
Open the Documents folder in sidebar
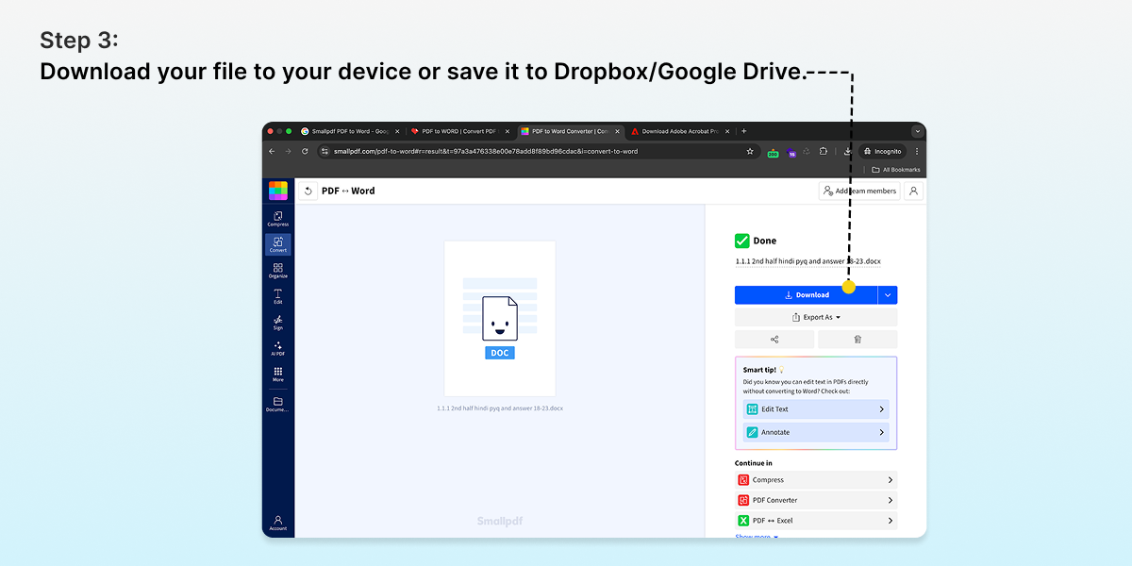[x=278, y=404]
